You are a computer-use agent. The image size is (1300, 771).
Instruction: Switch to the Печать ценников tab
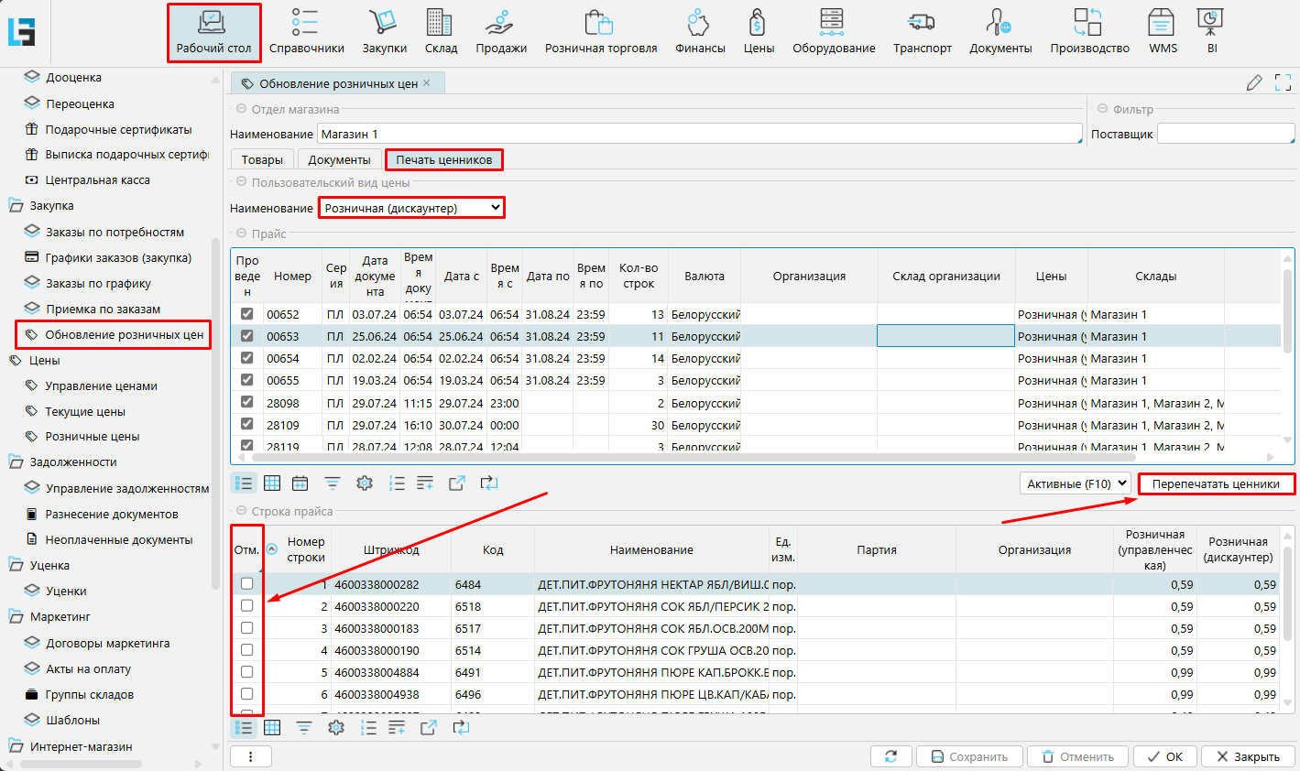point(443,159)
